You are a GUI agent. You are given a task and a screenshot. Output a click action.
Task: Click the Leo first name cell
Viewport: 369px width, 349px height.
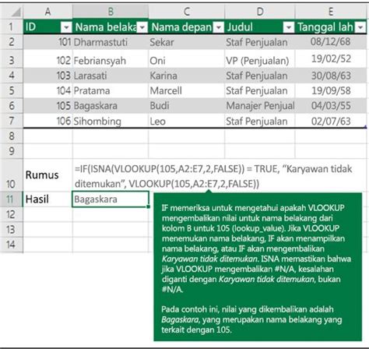click(186, 121)
